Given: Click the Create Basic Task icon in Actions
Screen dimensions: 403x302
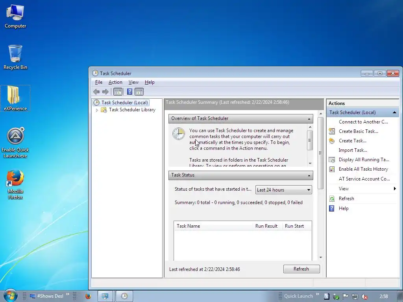Looking at the screenshot, I should tap(332, 131).
